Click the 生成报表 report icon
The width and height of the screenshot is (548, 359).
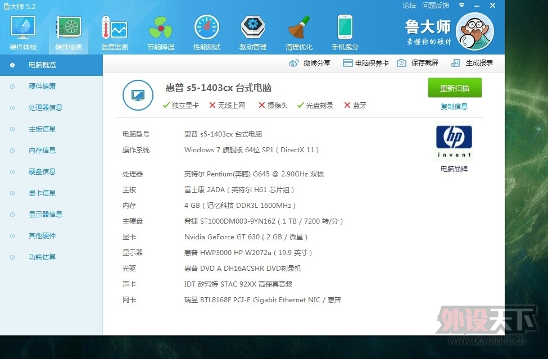tap(455, 63)
